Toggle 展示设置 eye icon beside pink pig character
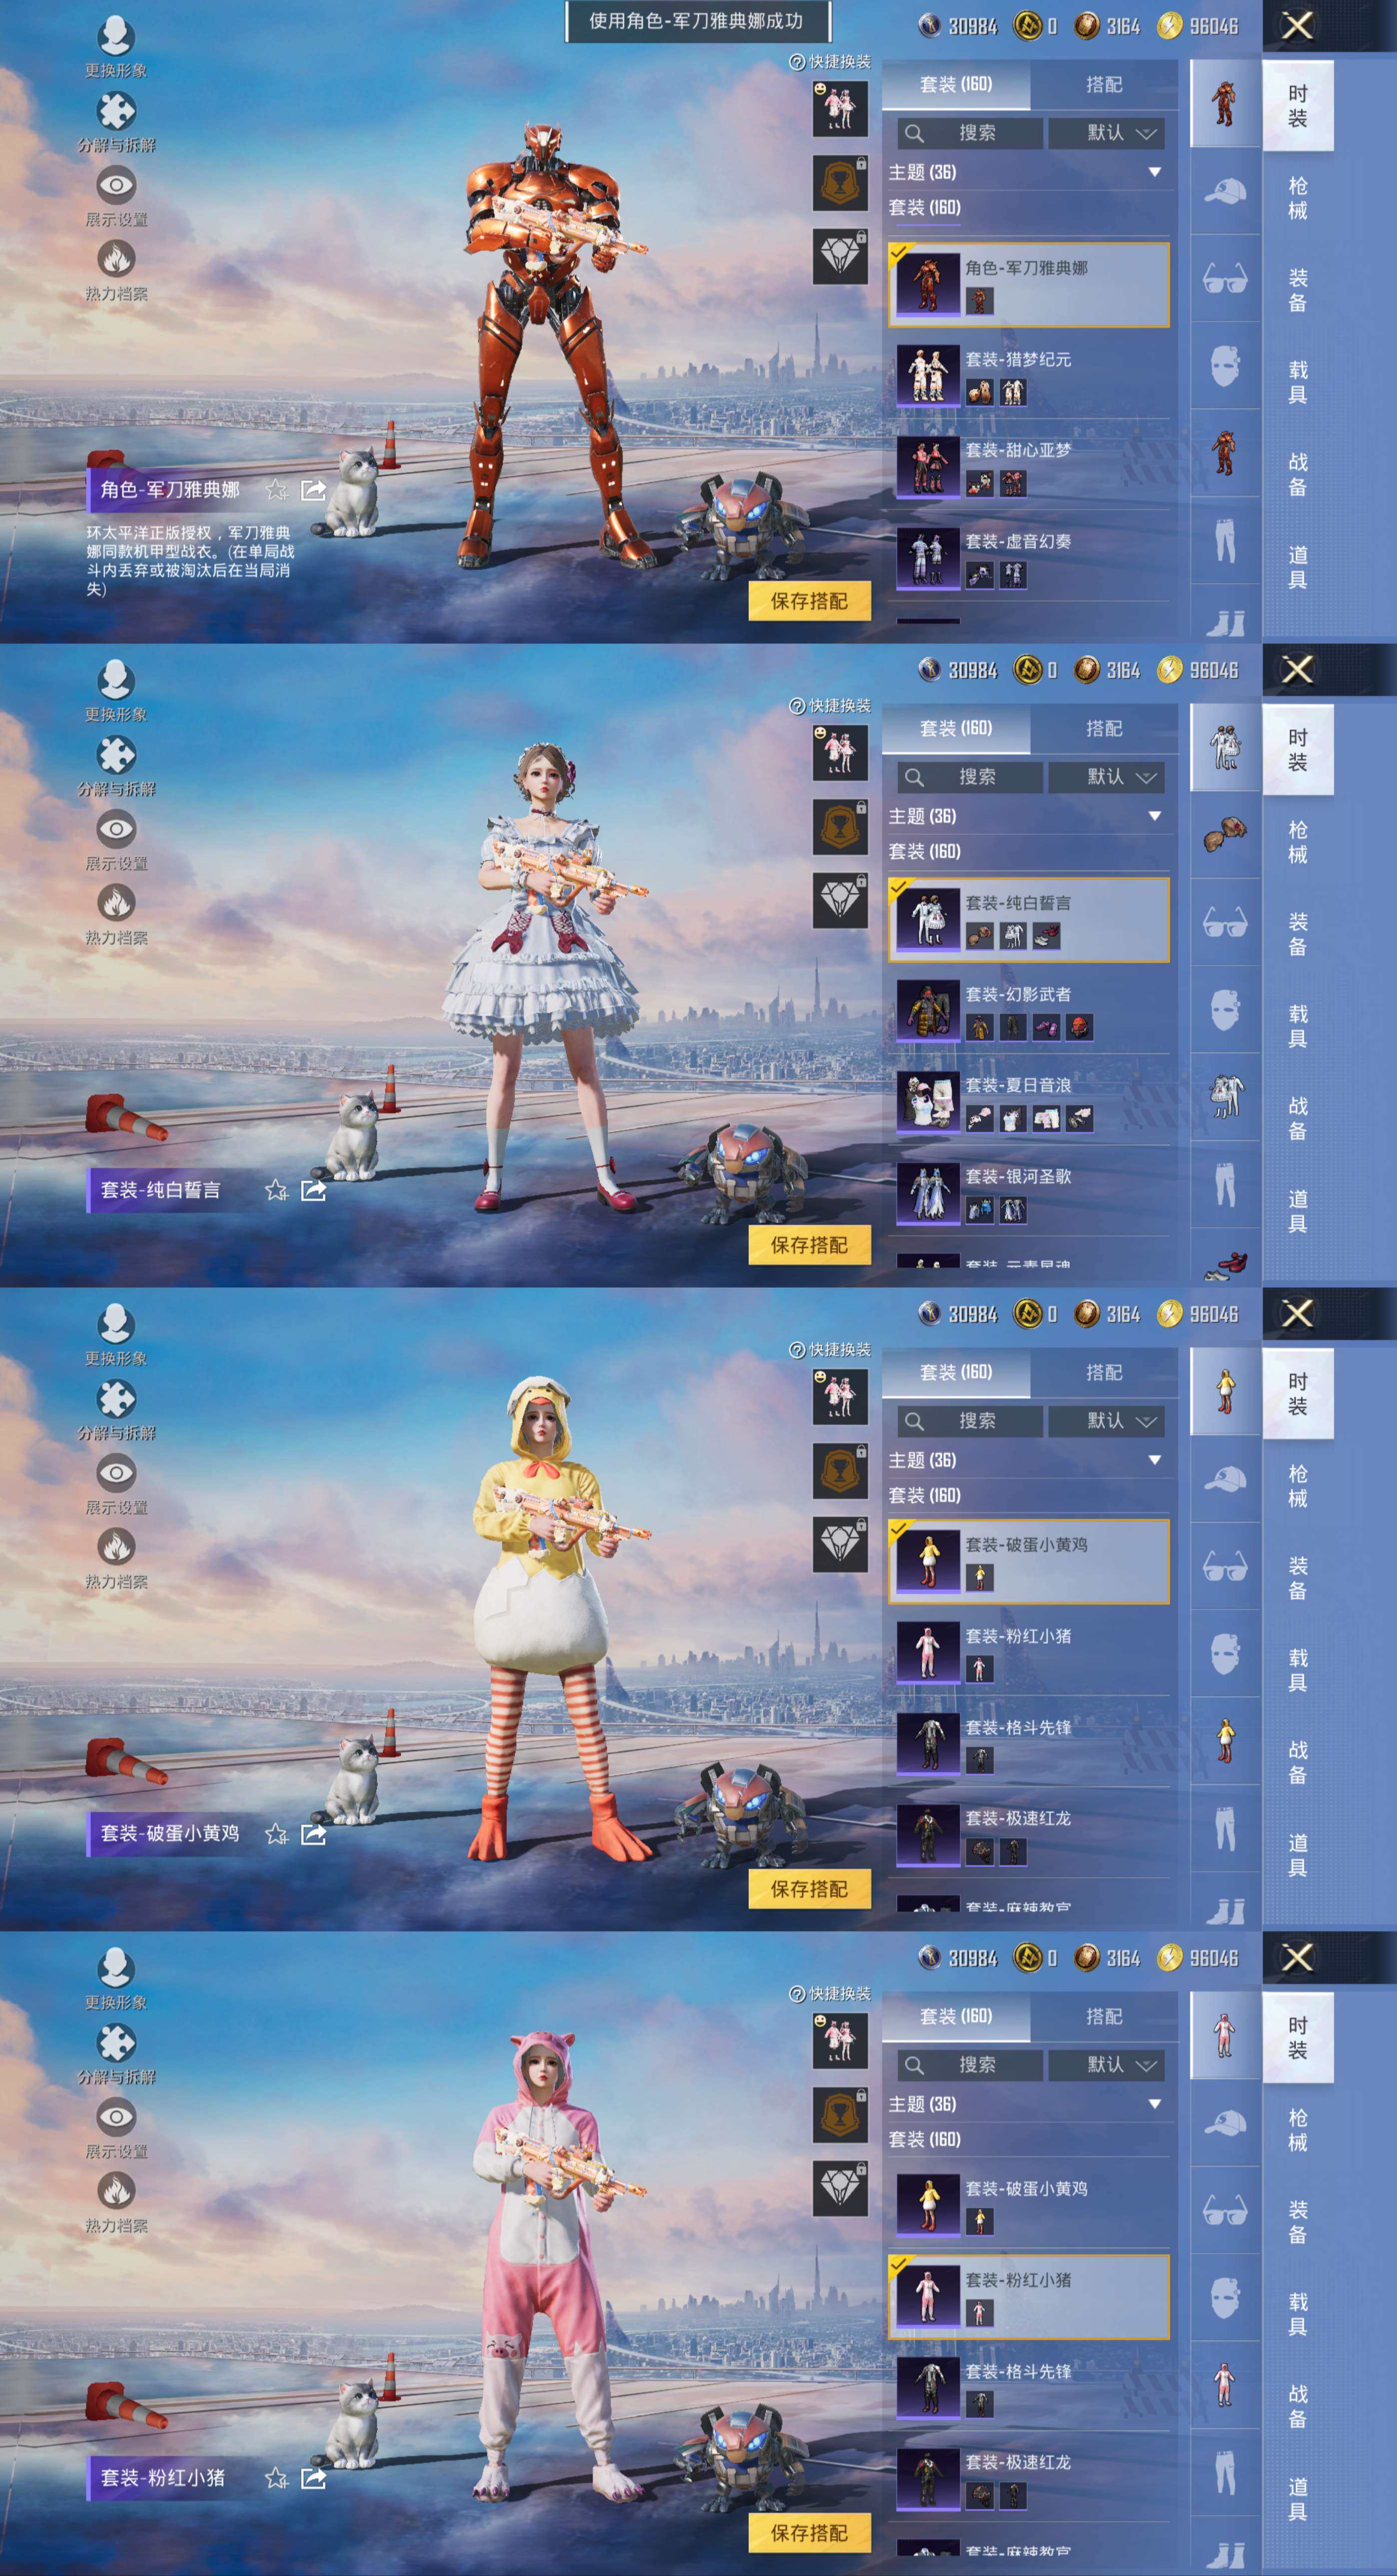 pos(116,2117)
